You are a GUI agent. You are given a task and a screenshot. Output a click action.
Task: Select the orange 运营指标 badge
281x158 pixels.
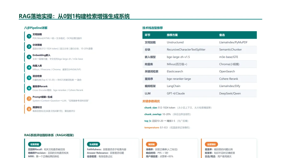211,144
